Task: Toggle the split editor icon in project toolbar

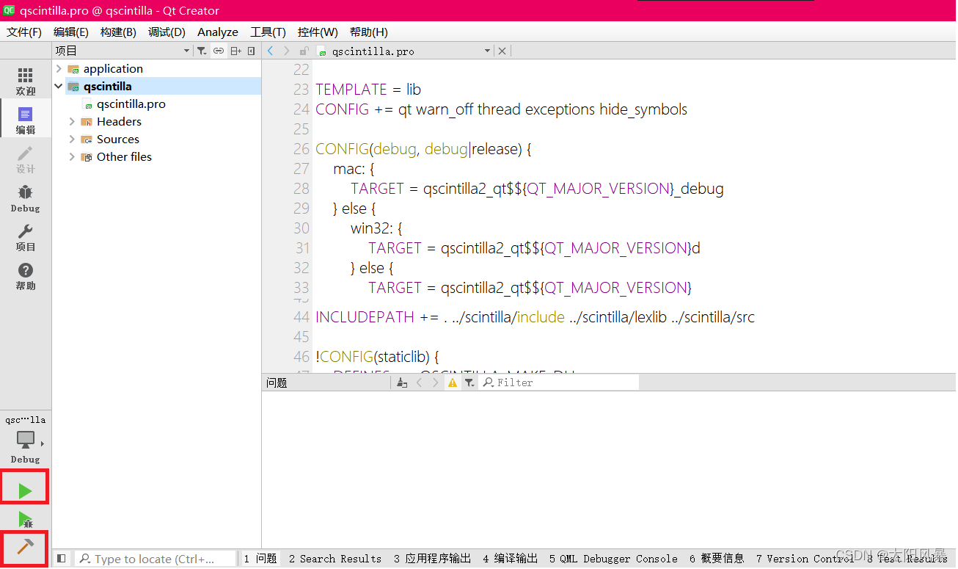Action: click(235, 50)
